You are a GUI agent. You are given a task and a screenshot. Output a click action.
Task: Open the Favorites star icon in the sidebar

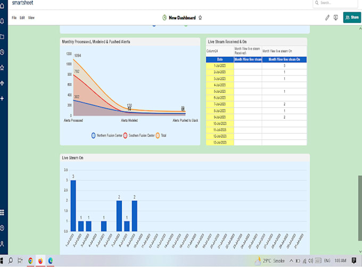tap(2, 68)
